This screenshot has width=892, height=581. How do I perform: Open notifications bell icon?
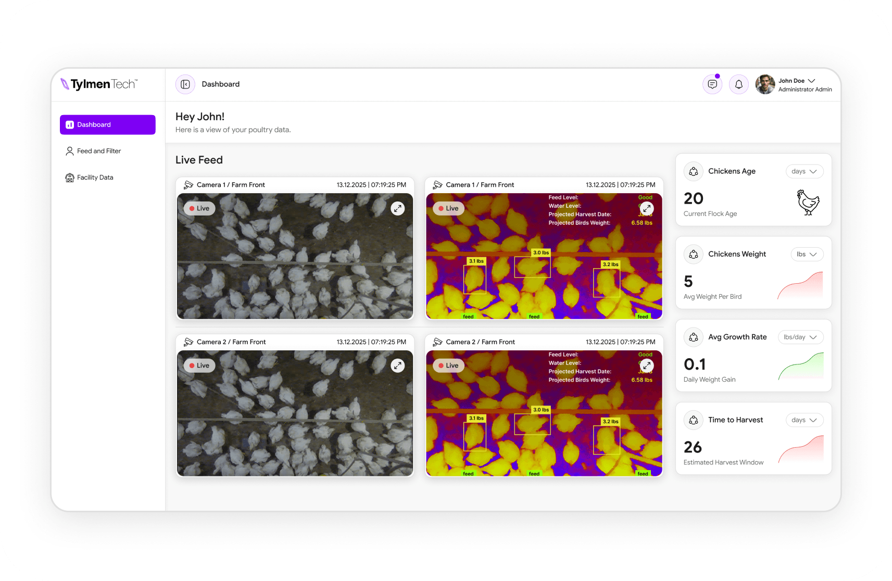click(738, 84)
